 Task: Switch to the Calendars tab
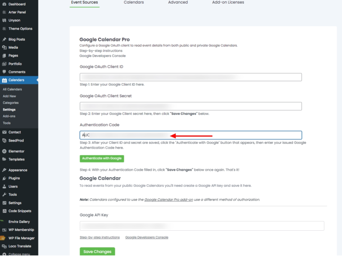click(x=134, y=2)
